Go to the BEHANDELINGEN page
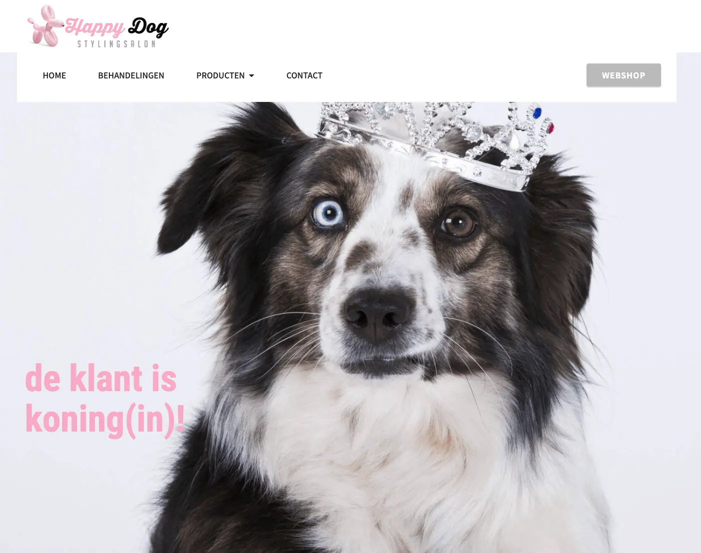Screen dimensions: 701x553 tap(131, 75)
